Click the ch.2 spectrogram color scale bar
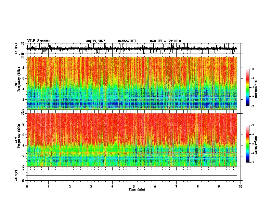 (x=248, y=143)
